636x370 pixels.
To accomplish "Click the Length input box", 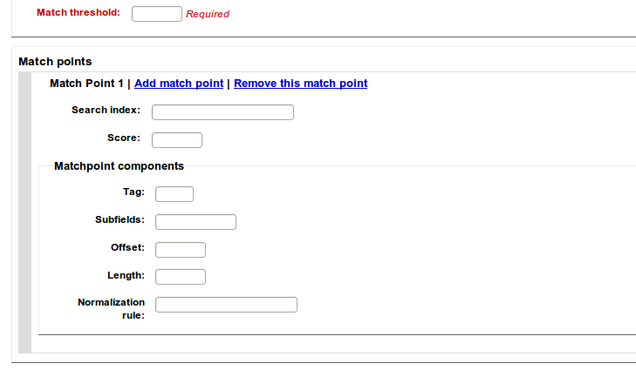I will pyautogui.click(x=181, y=277).
